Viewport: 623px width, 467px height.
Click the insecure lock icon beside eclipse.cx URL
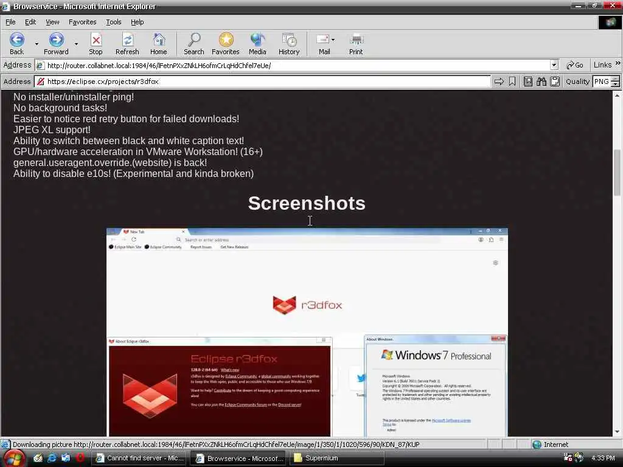tap(41, 81)
